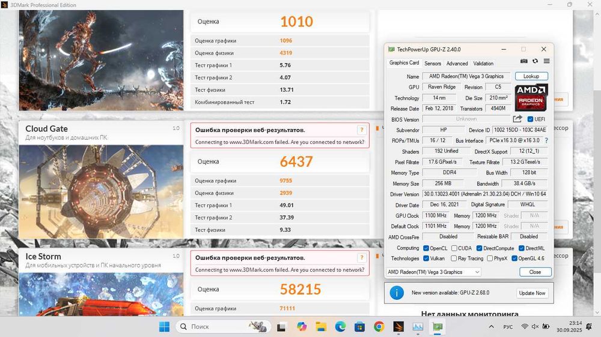This screenshot has width=601, height=337.
Task: Click Memory Size value 256 MB
Action: pyautogui.click(x=443, y=183)
